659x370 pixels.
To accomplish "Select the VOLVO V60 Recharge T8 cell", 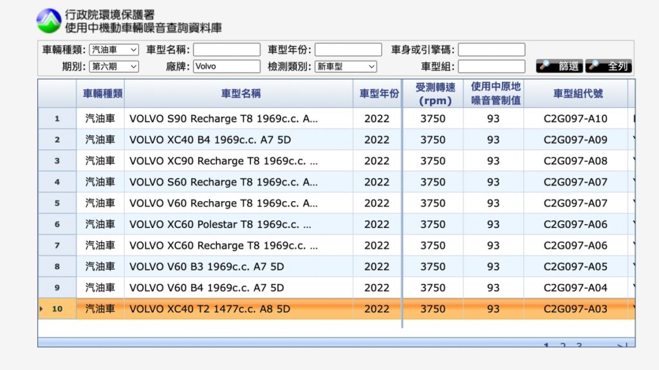I will (x=239, y=203).
